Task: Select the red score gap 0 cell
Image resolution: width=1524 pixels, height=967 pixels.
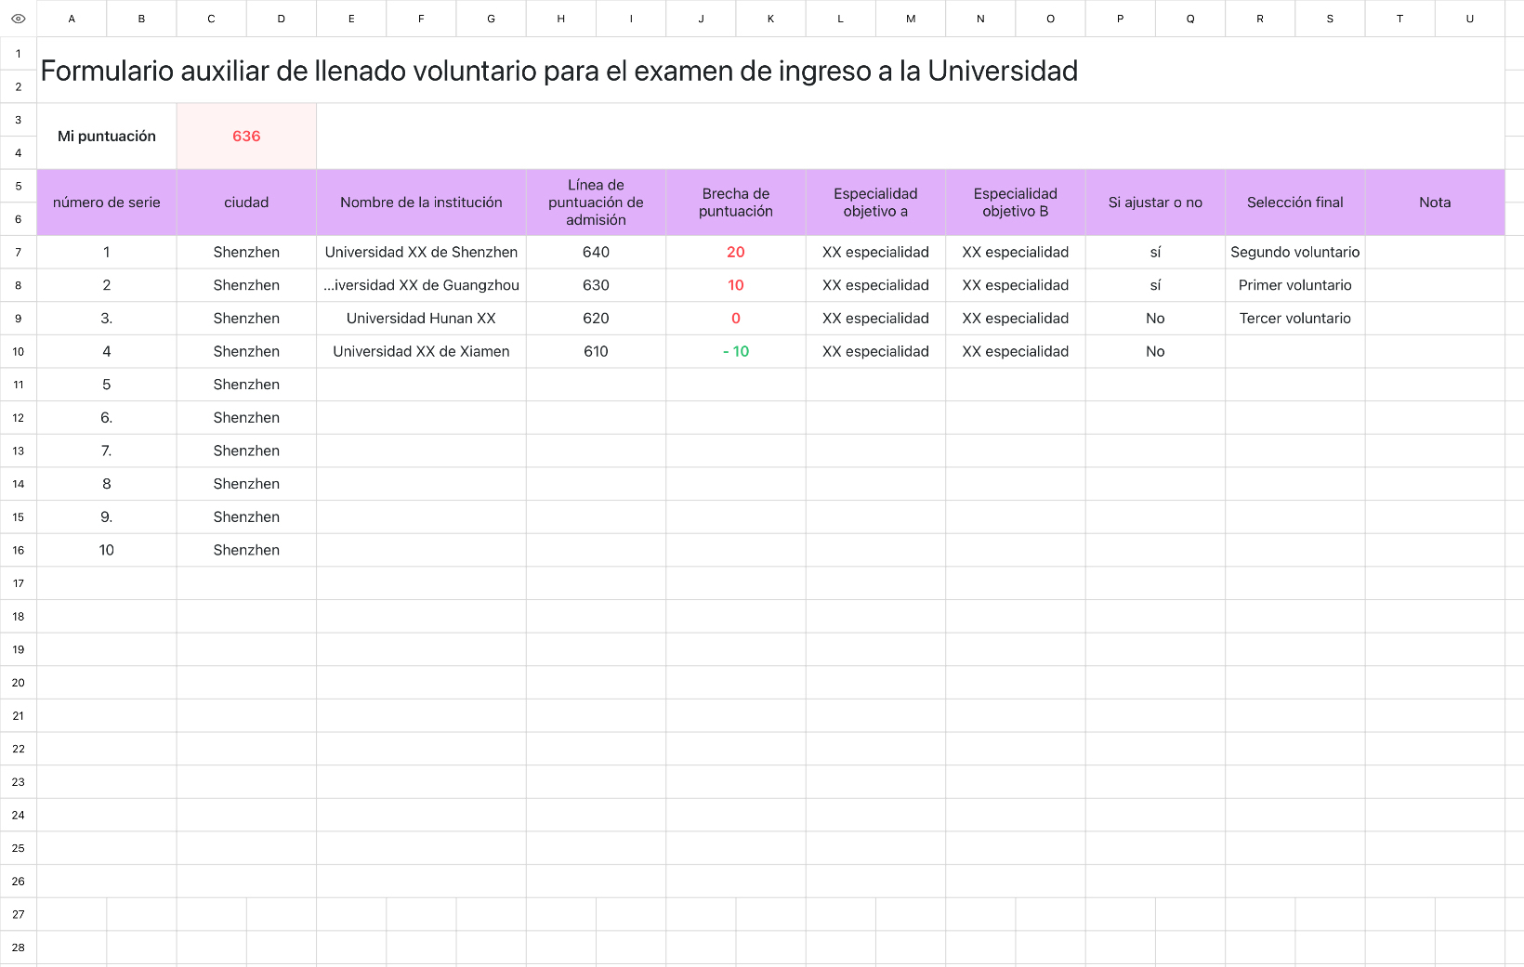Action: [736, 319]
